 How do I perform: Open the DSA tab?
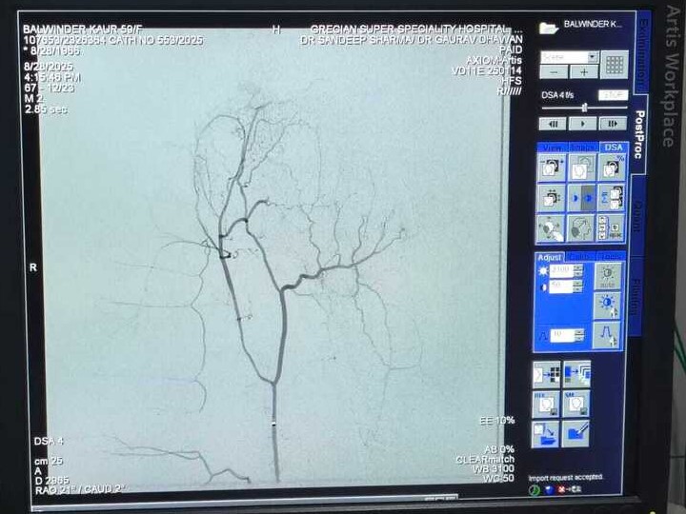pos(613,148)
